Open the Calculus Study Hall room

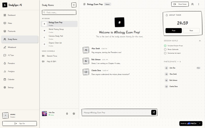[x=59, y=38]
